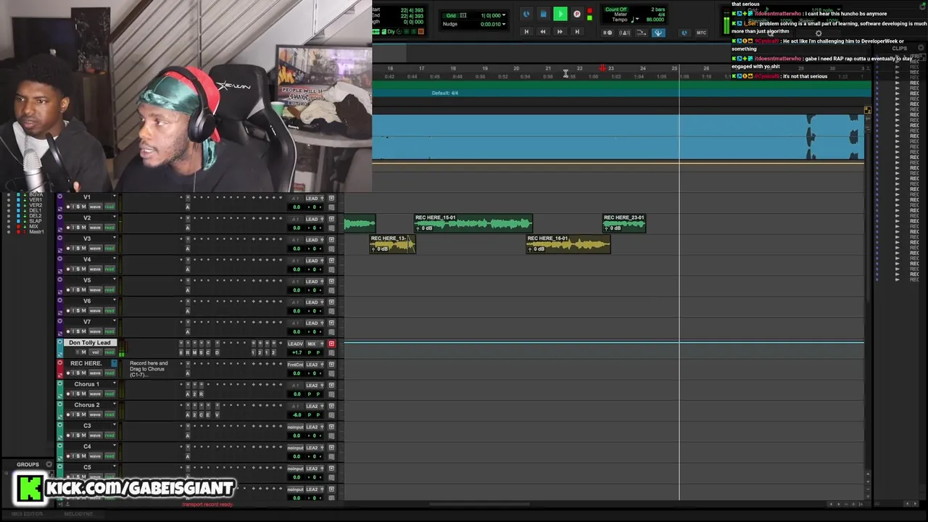928x522 pixels.
Task: Edit the Tempo value 86.0000
Action: (655, 20)
